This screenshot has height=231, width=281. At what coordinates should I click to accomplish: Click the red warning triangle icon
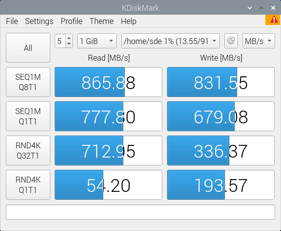274,20
